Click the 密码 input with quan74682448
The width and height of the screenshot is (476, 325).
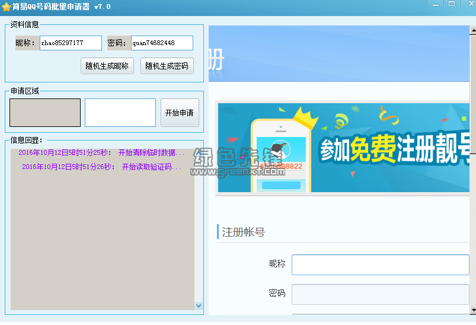tap(162, 43)
